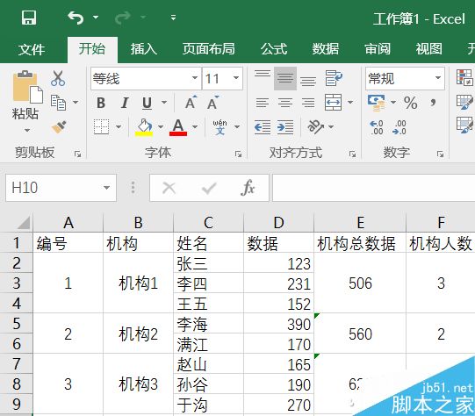Toggle Bold formatting
This screenshot has width=475, height=416.
click(x=101, y=103)
